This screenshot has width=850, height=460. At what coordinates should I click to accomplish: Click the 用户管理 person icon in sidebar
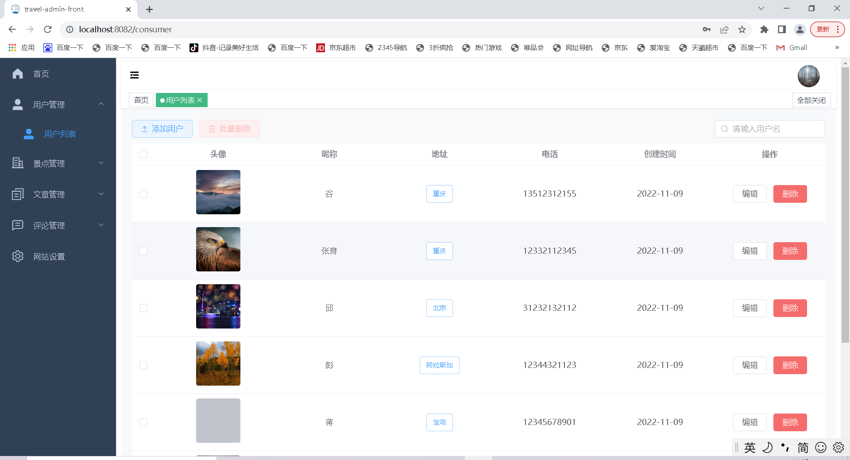click(x=18, y=104)
